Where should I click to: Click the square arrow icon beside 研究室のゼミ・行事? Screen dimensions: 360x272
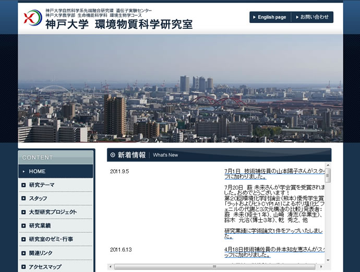pyautogui.click(x=23, y=239)
